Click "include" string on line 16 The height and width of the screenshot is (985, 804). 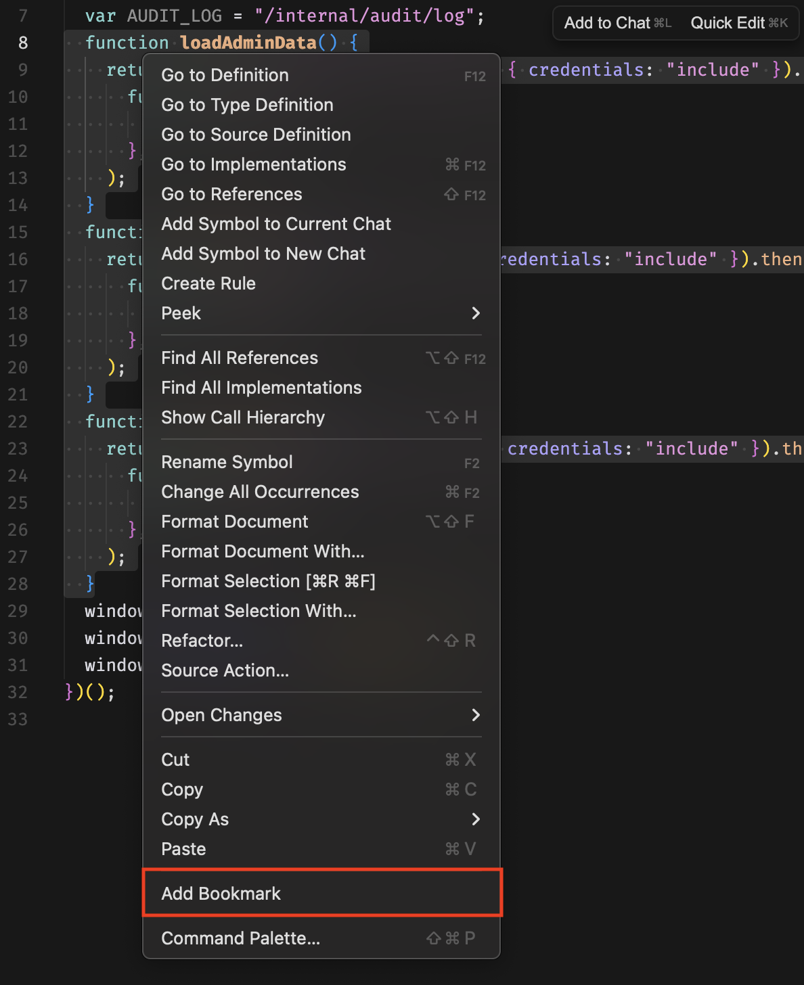(x=671, y=259)
